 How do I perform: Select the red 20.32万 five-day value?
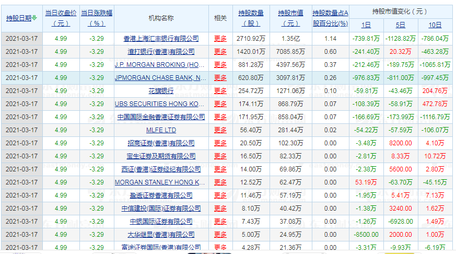[401, 52]
